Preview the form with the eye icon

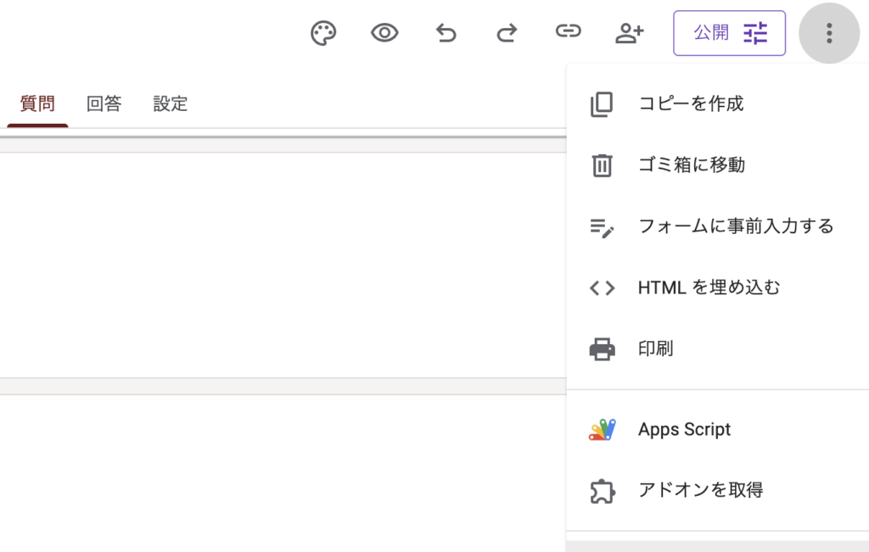384,33
